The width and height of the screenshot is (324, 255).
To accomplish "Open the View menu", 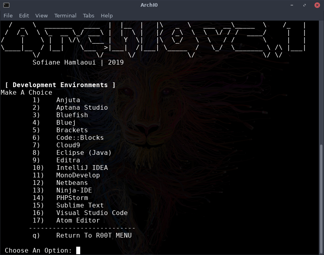I will (41, 16).
